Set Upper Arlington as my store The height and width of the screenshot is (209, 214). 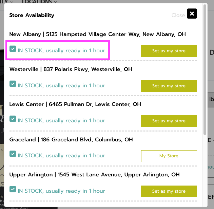point(169,191)
